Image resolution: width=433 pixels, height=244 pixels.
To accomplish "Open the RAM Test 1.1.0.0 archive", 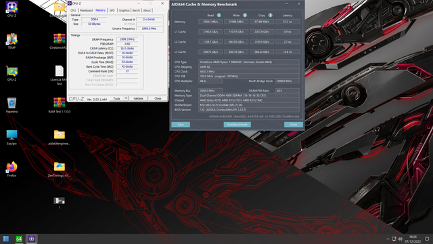I will (59, 105).
